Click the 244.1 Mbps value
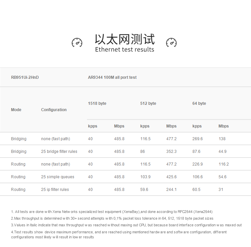251x247 pixels. 171,190
